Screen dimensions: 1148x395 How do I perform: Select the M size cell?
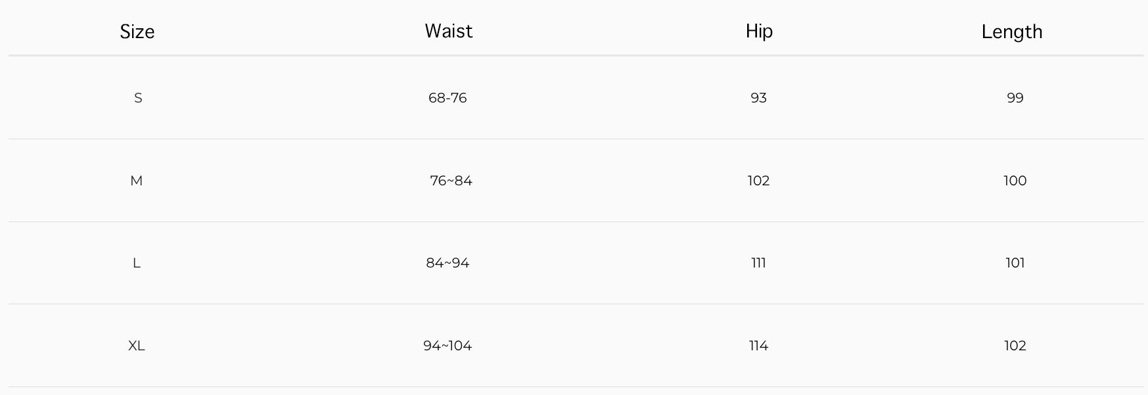click(137, 181)
